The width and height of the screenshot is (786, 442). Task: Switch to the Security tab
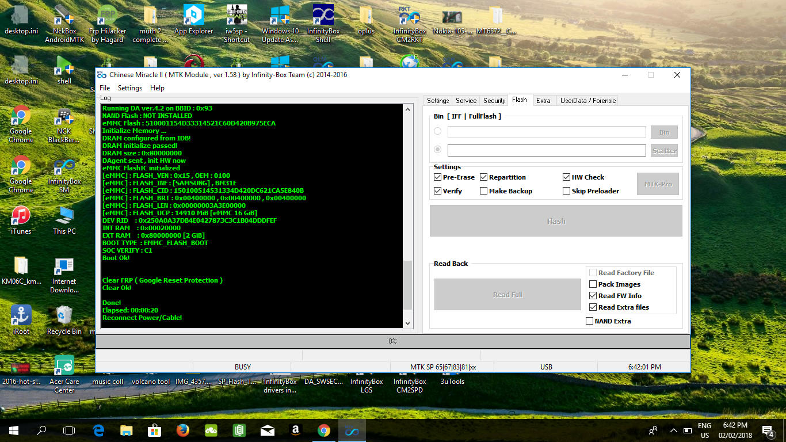[x=494, y=101]
